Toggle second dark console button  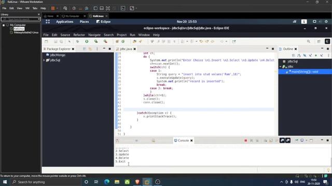(288, 141)
